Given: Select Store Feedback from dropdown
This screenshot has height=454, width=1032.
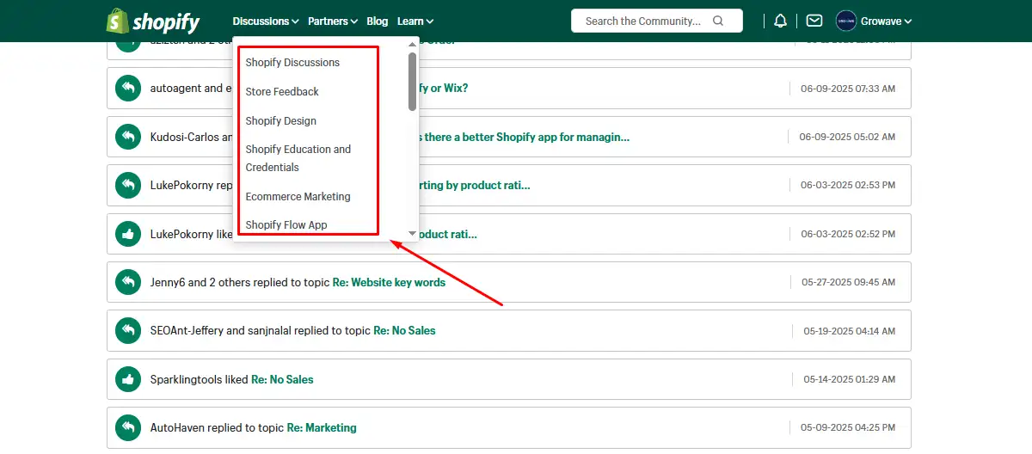Looking at the screenshot, I should point(282,92).
